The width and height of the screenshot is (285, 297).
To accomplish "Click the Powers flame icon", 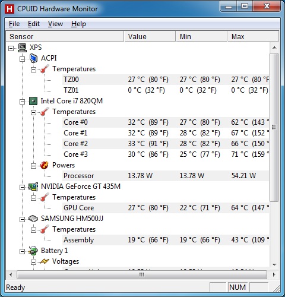I will (x=45, y=165).
